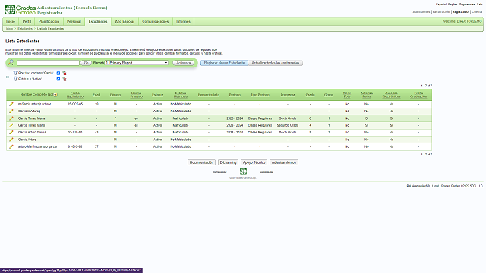Open the Reports '1. Primary Report' dropdown
Viewport: 486px width, 273px height.
click(x=137, y=63)
